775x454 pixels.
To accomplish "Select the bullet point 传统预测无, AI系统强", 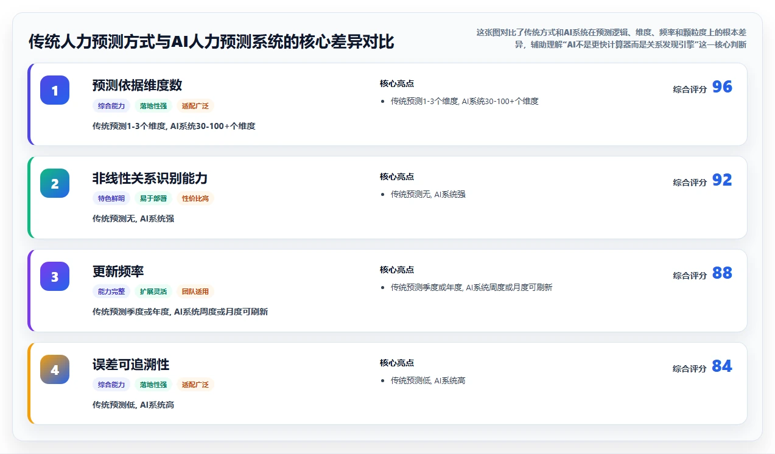I will [x=428, y=195].
